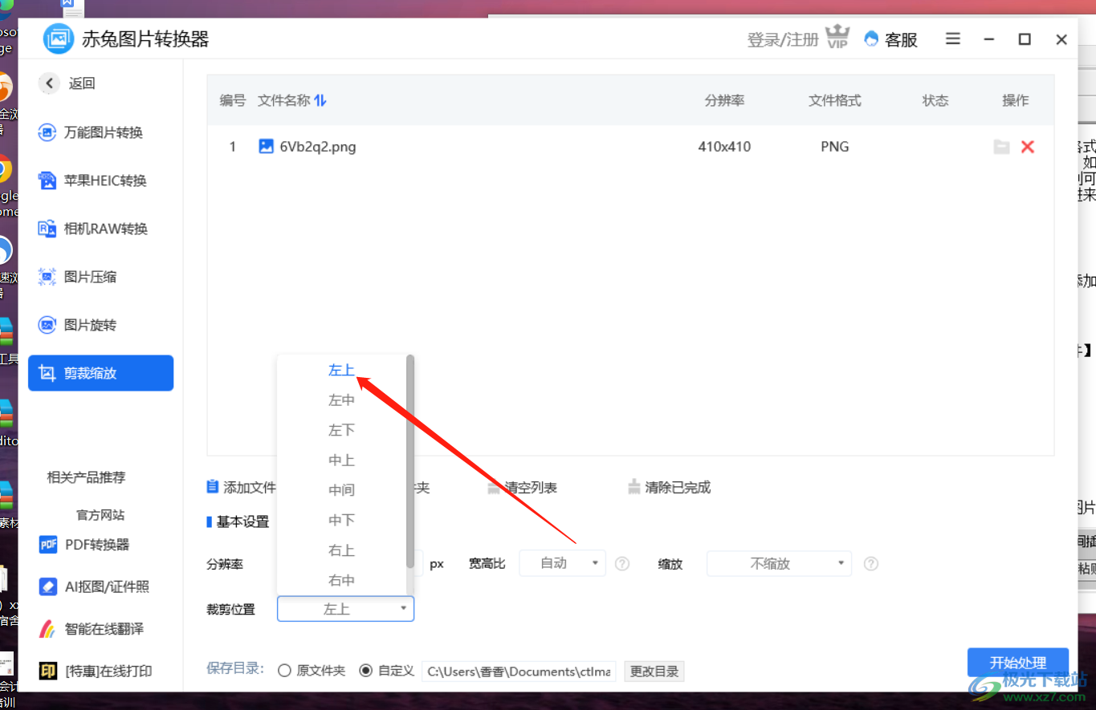
Task: Open the hamburger menu icon
Action: pyautogui.click(x=953, y=39)
